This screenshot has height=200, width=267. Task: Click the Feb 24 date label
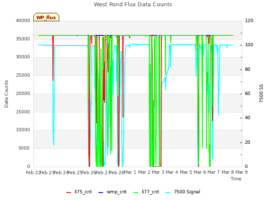click(61, 172)
